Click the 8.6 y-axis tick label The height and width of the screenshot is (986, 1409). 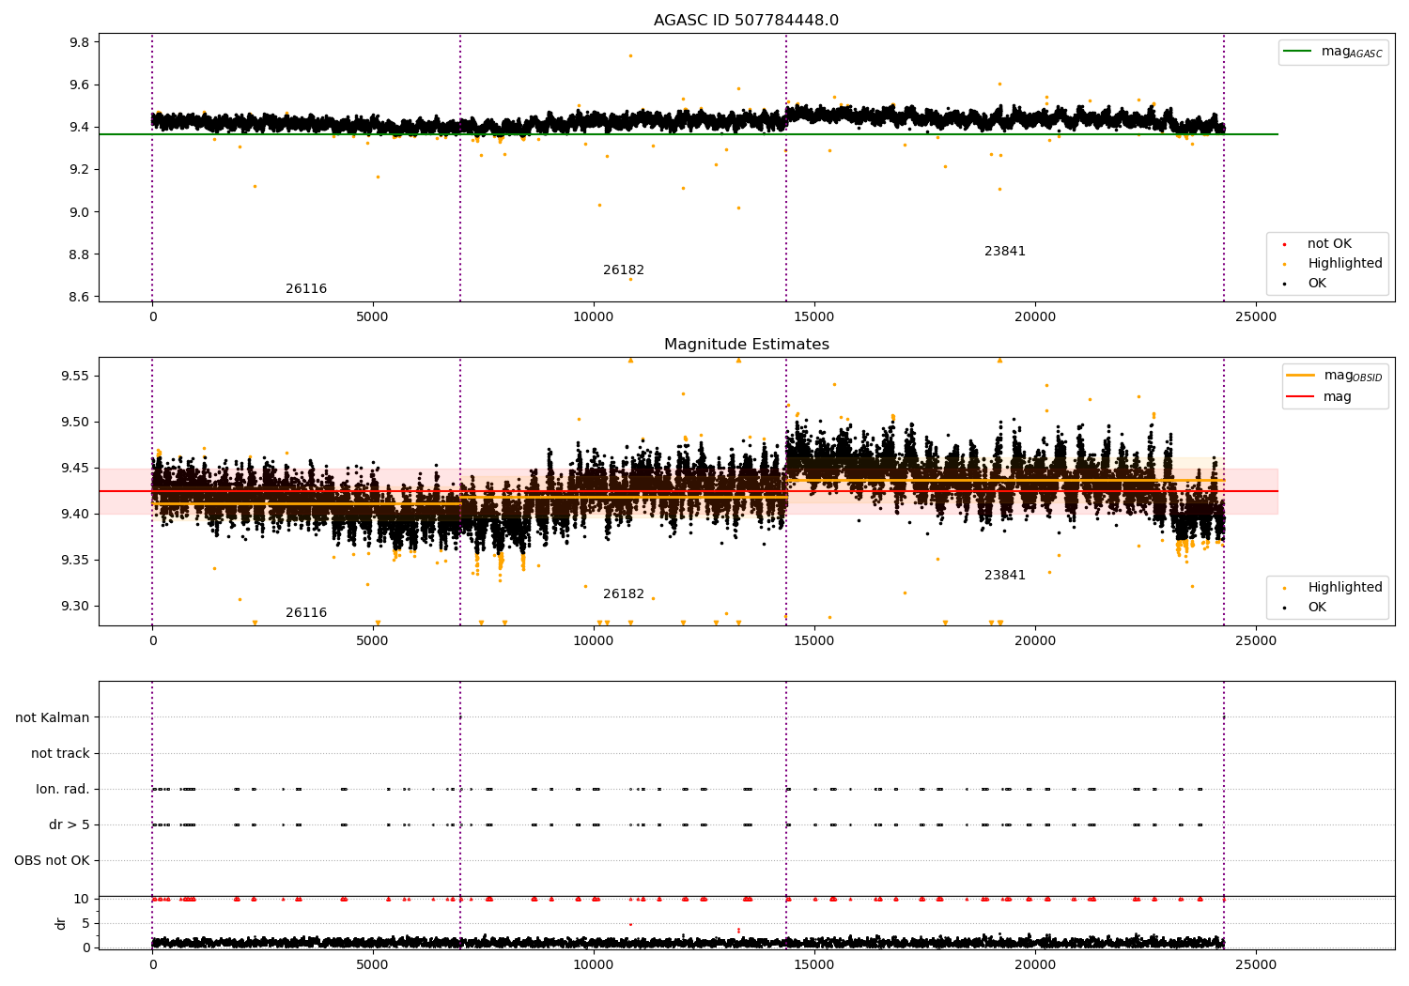click(80, 298)
